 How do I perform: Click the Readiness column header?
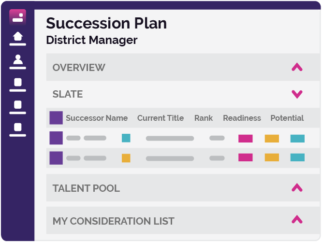click(242, 118)
